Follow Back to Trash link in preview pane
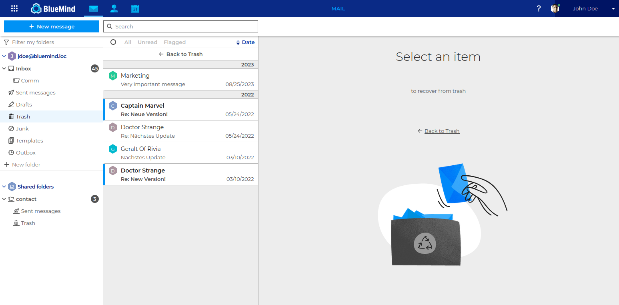Screen dimensions: 619x305 coord(442,131)
